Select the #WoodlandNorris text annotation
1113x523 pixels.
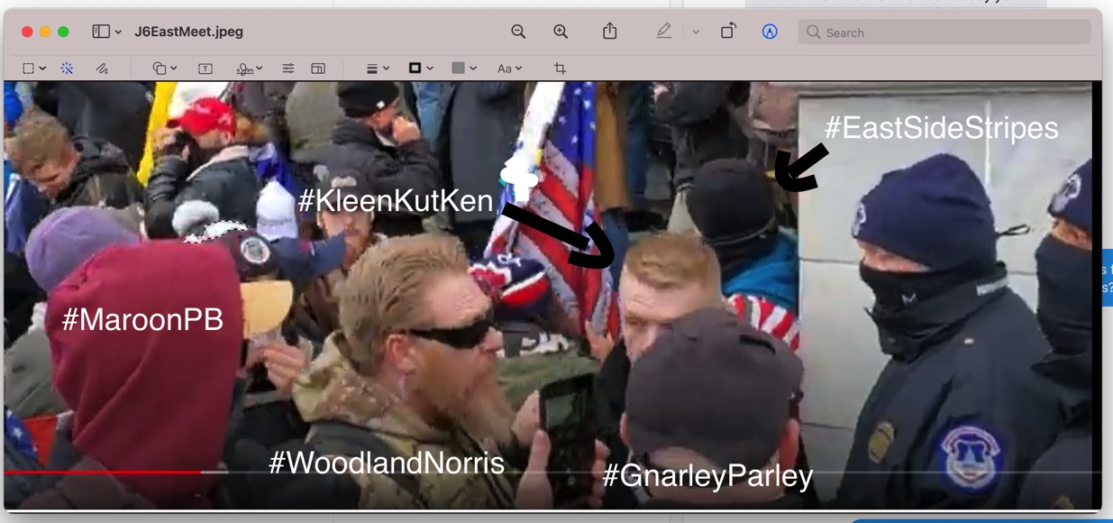point(387,463)
